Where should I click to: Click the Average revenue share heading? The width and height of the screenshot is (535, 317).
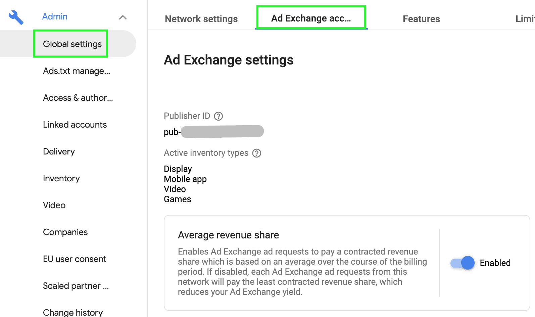pos(228,235)
